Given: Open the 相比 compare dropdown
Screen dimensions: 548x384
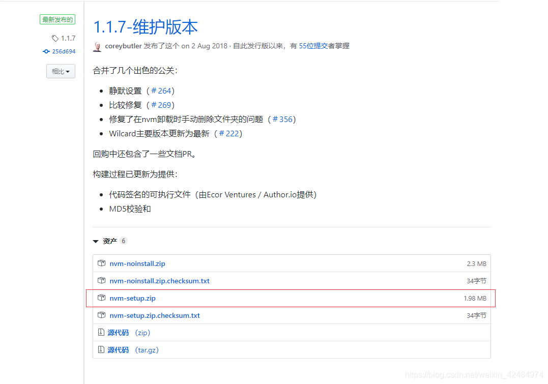Looking at the screenshot, I should tap(61, 71).
